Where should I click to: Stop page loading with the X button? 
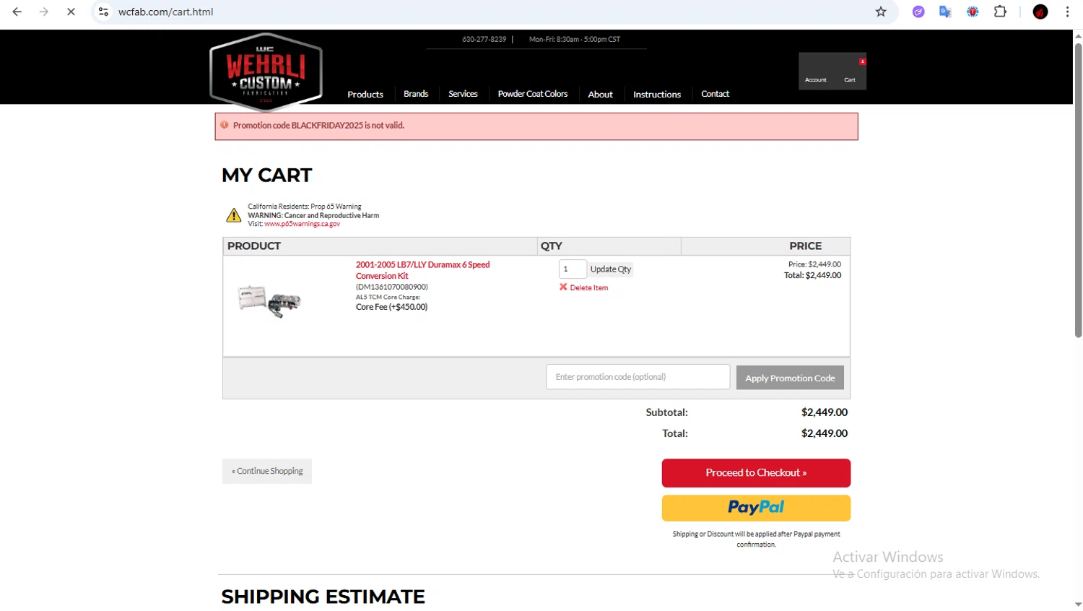(x=71, y=12)
